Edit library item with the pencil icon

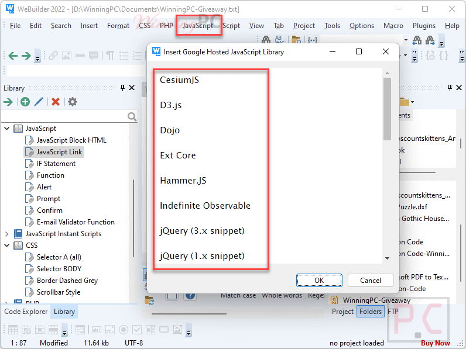point(39,102)
